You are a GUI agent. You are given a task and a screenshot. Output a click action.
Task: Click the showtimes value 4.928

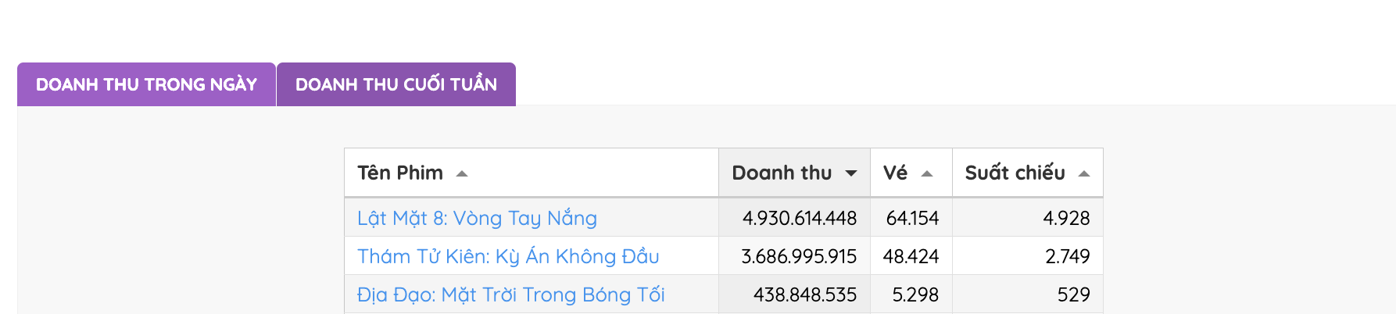tap(1066, 218)
